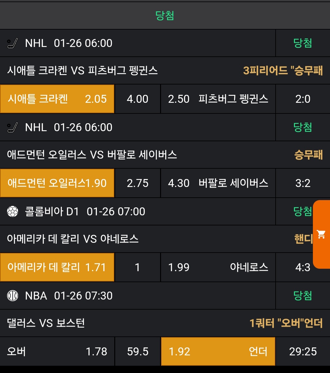Click the 3피리어드 승무패 bet type label

tap(283, 71)
